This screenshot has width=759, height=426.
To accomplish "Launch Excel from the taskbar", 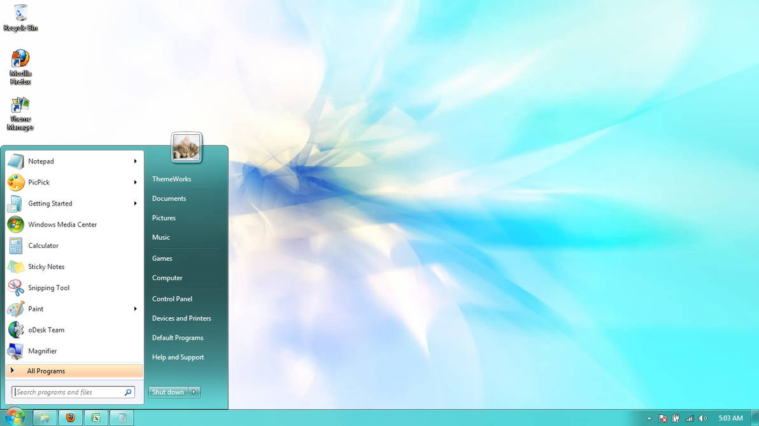I will point(96,418).
